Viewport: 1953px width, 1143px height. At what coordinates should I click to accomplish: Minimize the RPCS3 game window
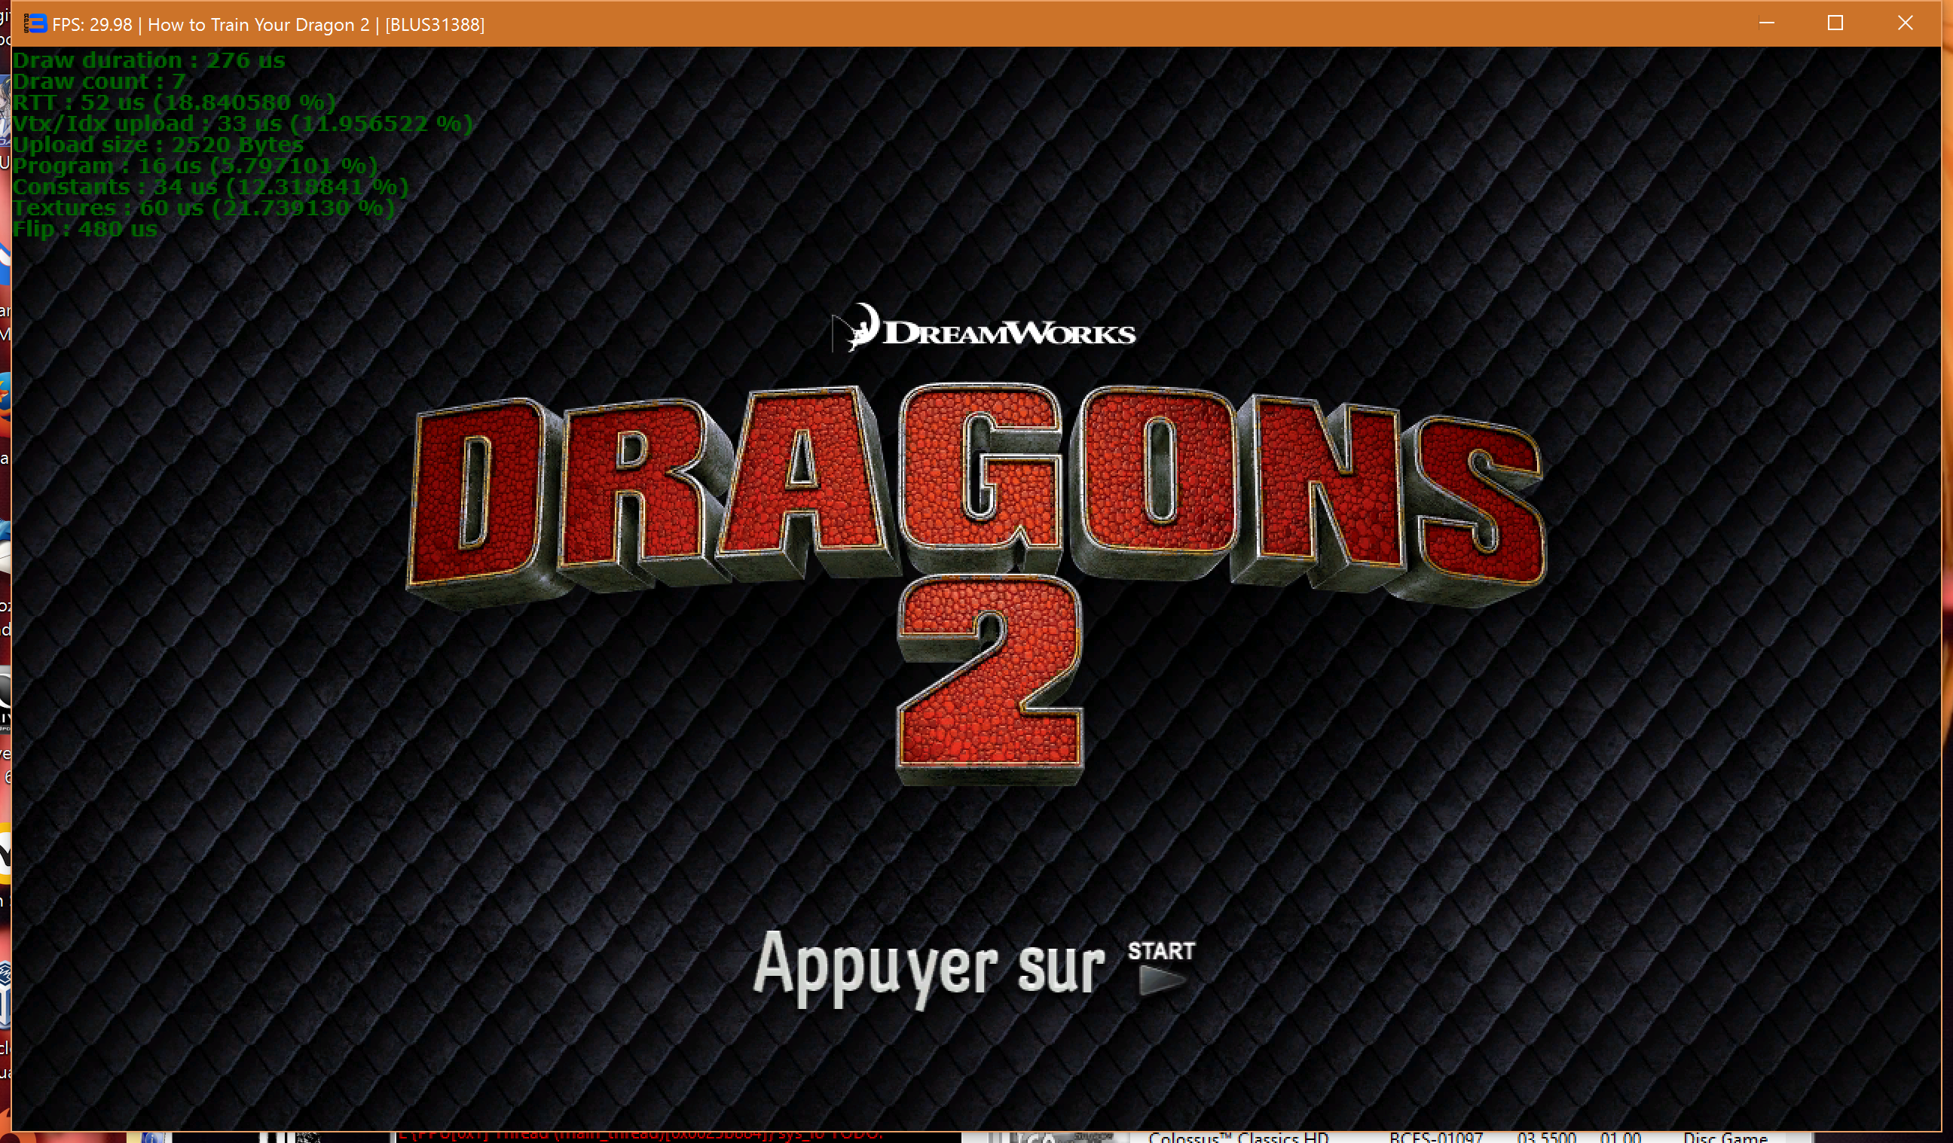click(x=1766, y=23)
